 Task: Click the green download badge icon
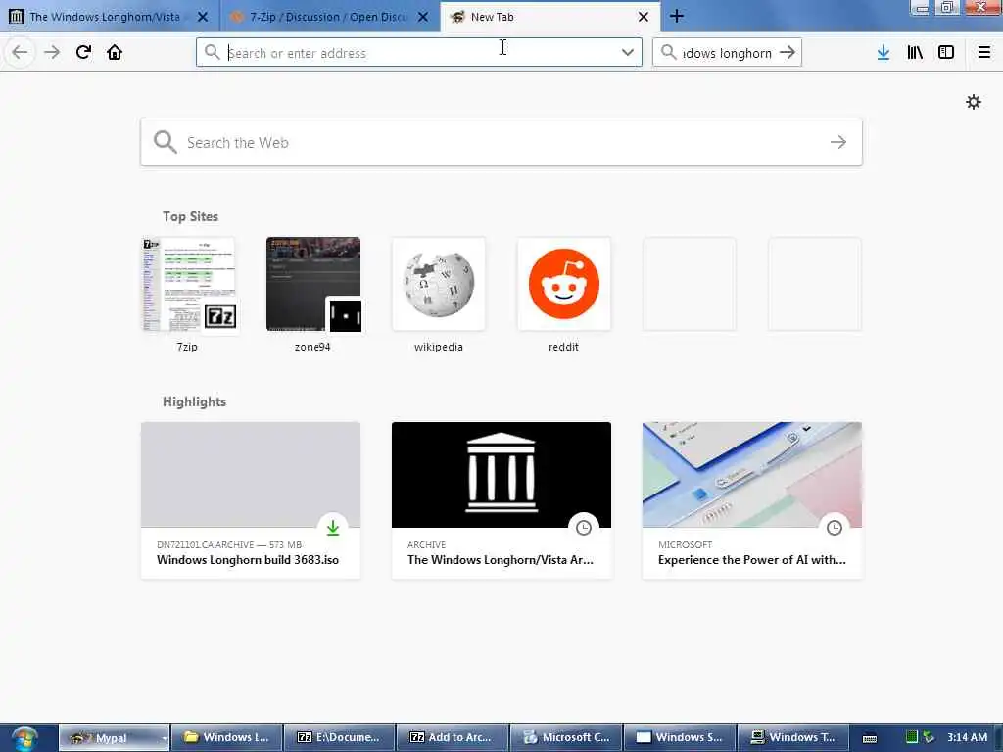click(333, 528)
